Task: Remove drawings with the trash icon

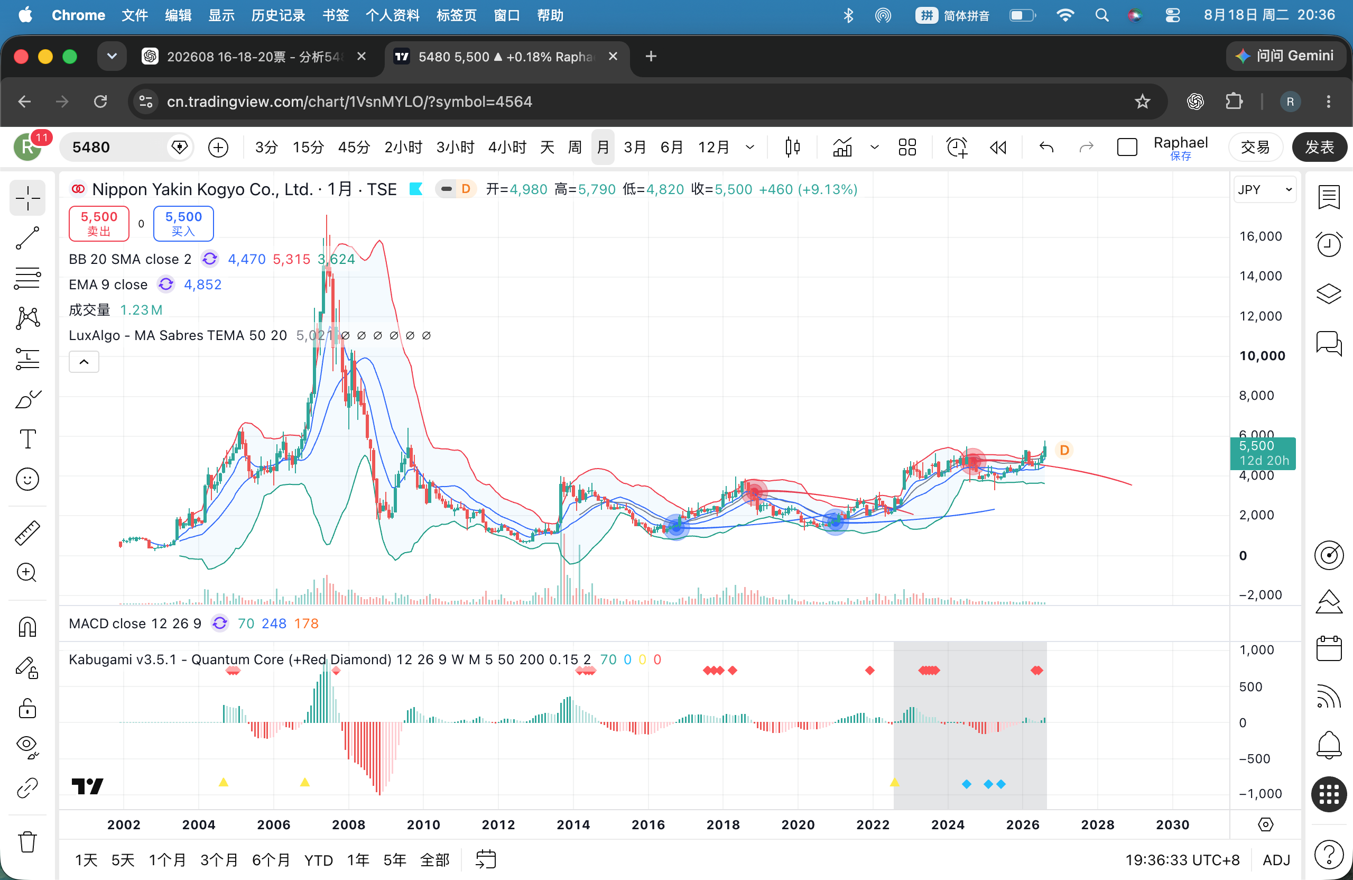Action: point(27,842)
